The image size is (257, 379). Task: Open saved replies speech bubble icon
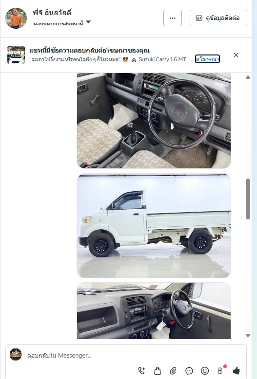click(189, 371)
